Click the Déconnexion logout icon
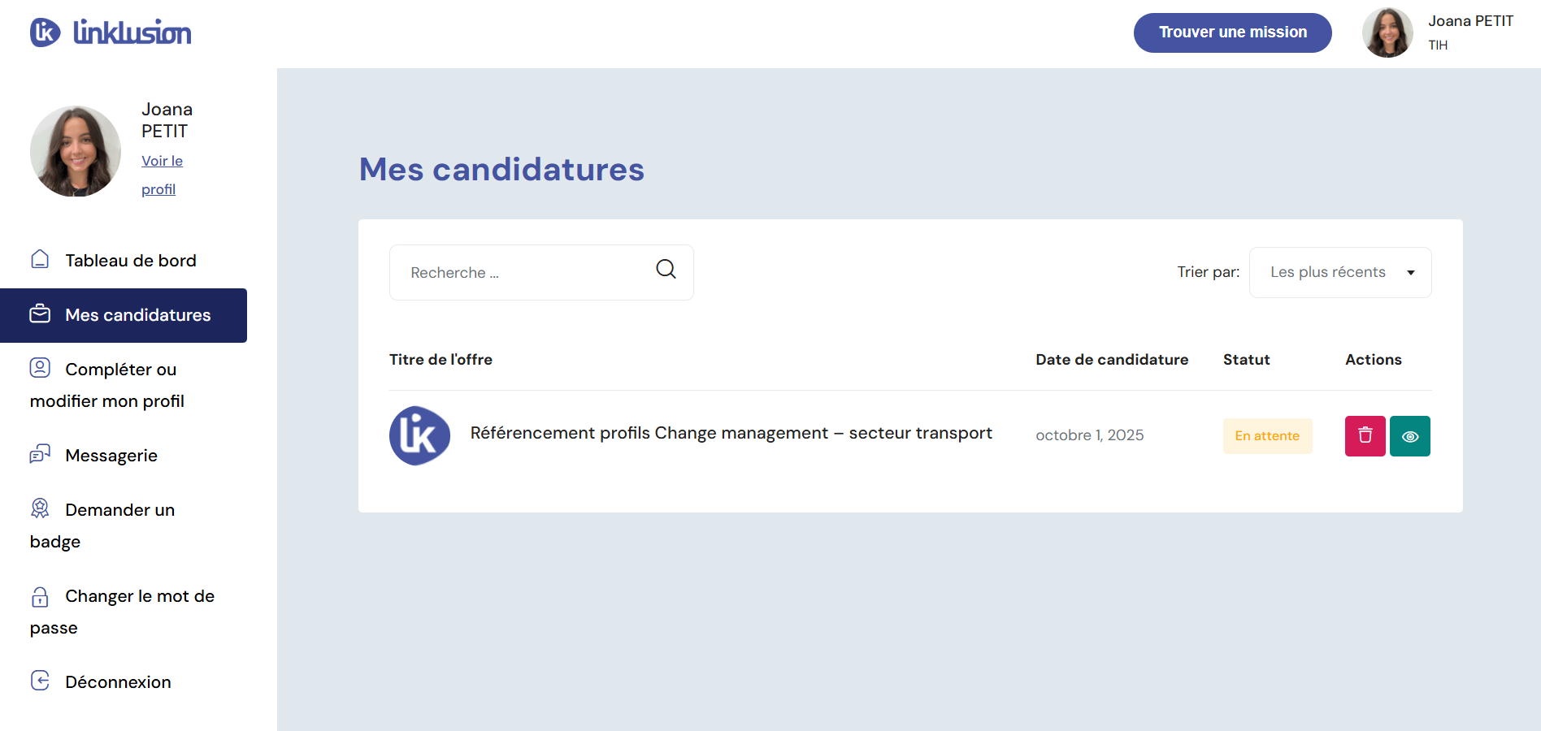1541x731 pixels. pos(40,681)
